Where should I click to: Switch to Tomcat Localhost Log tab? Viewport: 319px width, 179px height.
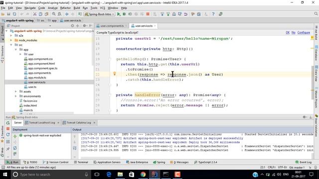point(42,123)
